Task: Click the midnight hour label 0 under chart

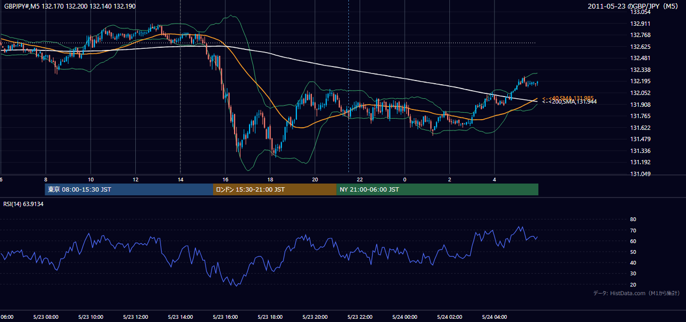Action: [x=405, y=179]
